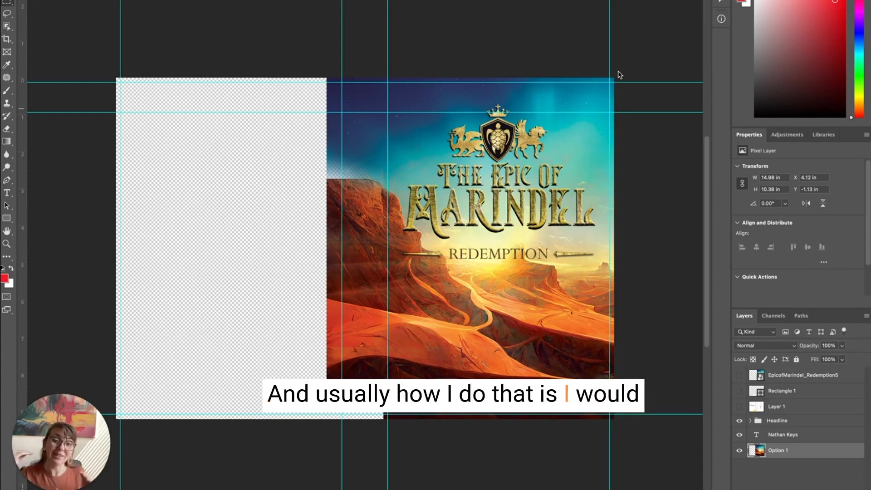Open the Normal blend mode dropdown

(x=766, y=346)
